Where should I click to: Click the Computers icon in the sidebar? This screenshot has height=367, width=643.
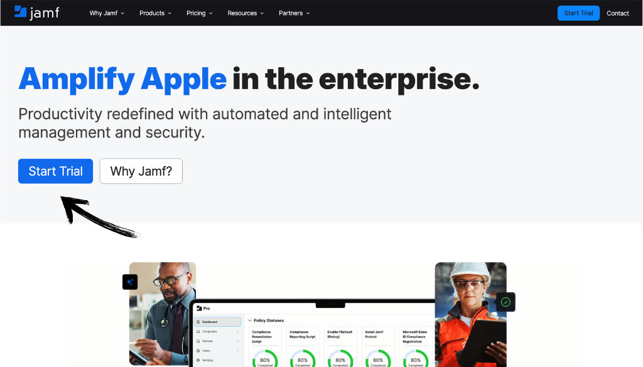coord(197,331)
